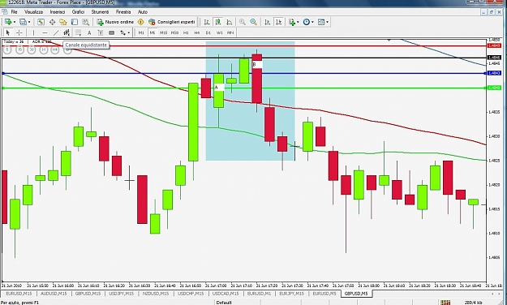
Task: Open the Indicators list icon
Action: tap(292, 22)
